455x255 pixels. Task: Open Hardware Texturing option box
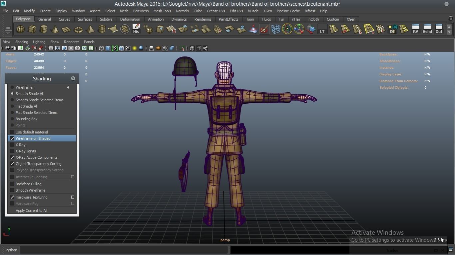[73, 197]
